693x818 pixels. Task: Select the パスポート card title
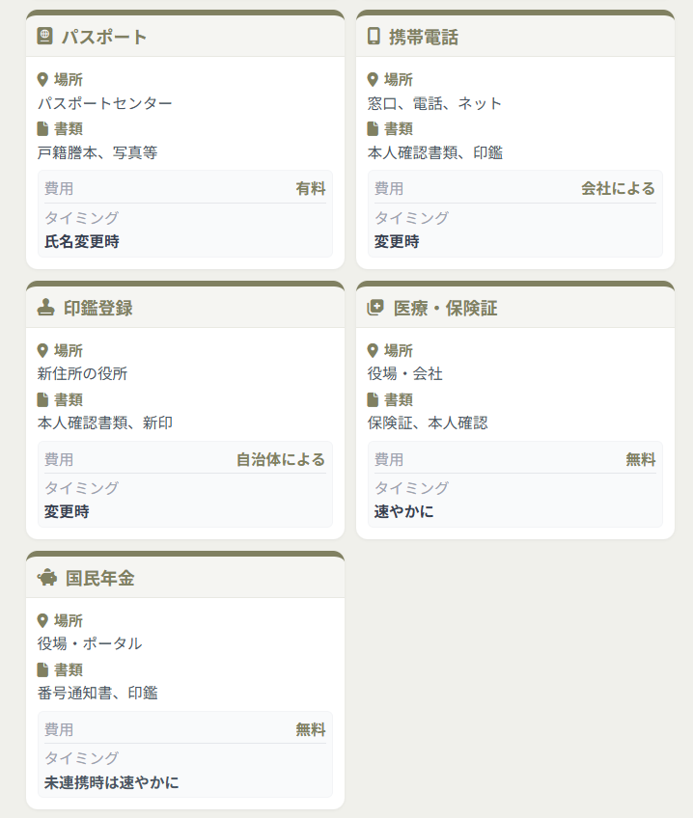(104, 38)
